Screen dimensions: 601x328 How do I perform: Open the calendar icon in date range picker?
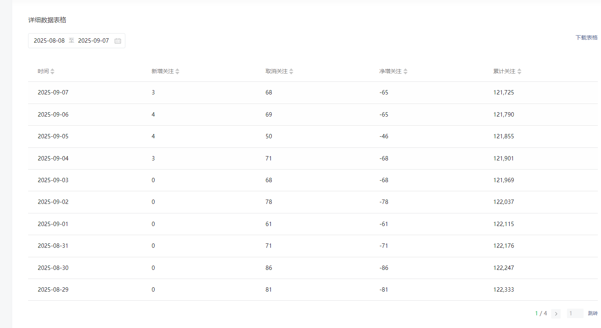coord(118,41)
